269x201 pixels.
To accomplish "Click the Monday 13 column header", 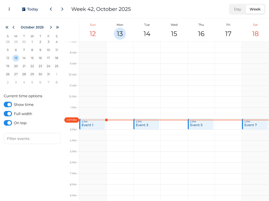I will (120, 33).
